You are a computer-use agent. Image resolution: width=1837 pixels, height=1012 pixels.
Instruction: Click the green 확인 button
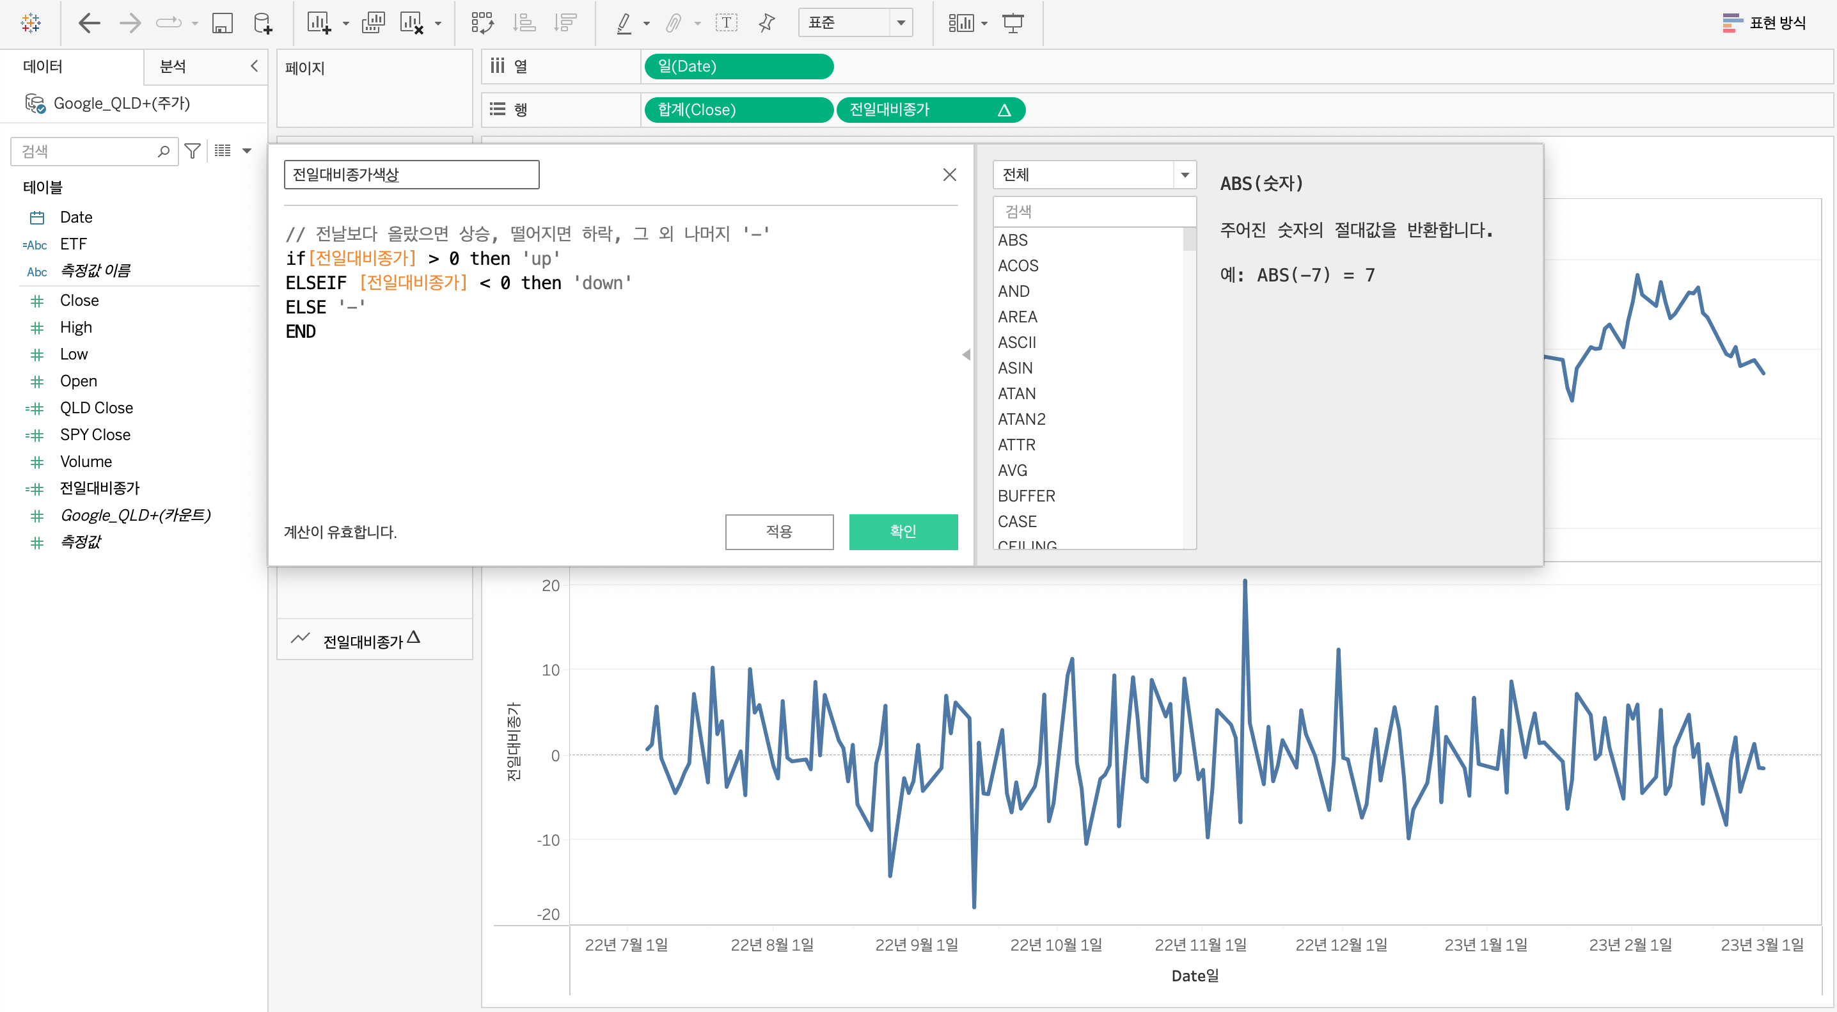point(903,532)
